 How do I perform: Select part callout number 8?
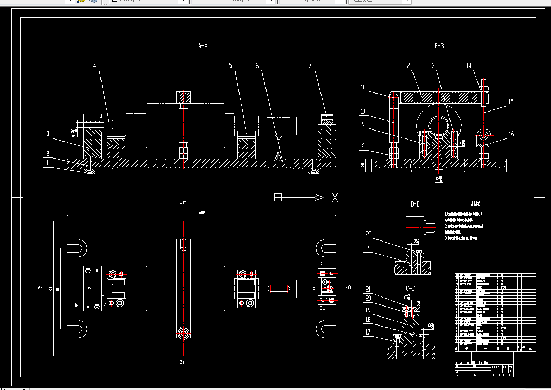click(363, 146)
